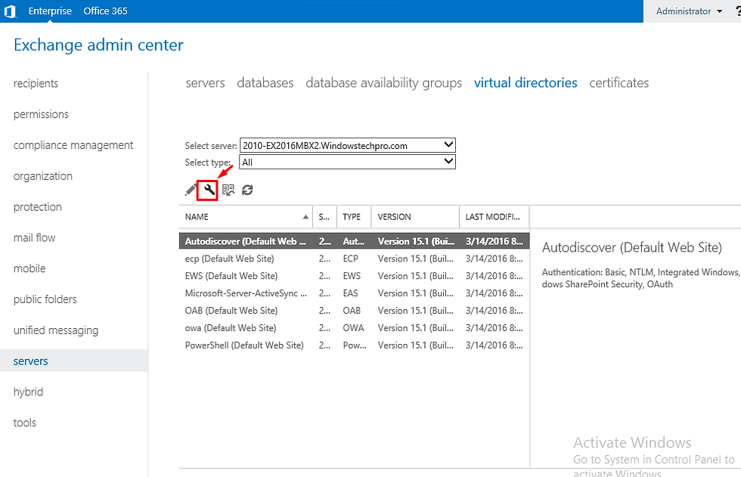This screenshot has width=741, height=477.
Task: Select the OAB (Default Web Site) row
Action: pyautogui.click(x=355, y=311)
